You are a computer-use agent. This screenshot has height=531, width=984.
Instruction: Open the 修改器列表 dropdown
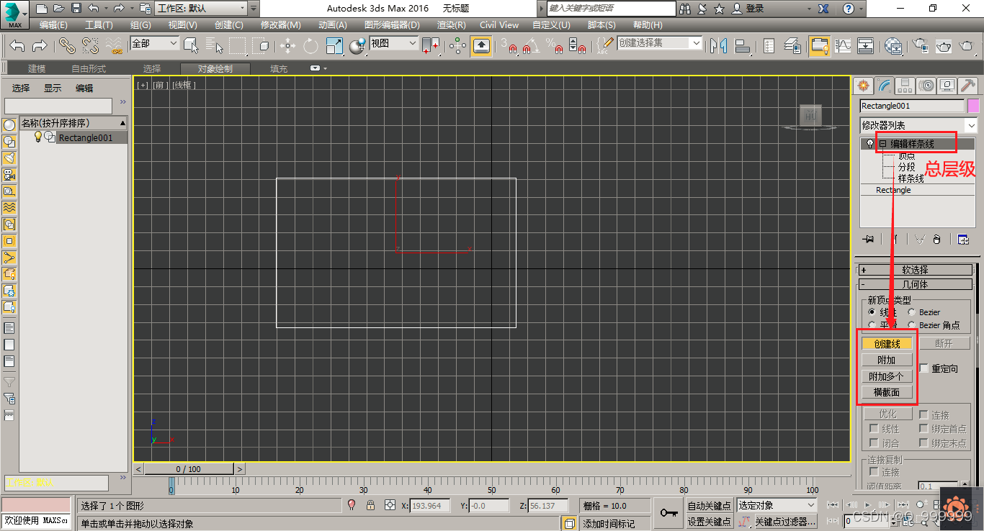[x=919, y=125]
